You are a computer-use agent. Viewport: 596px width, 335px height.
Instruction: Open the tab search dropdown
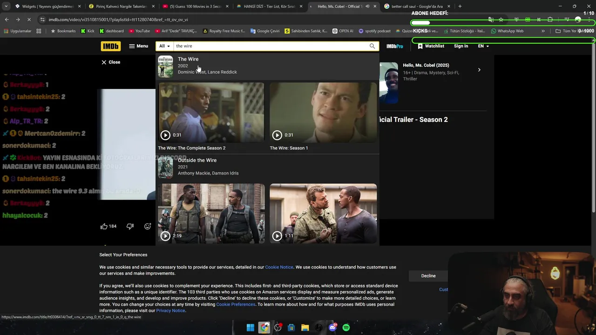click(6, 7)
